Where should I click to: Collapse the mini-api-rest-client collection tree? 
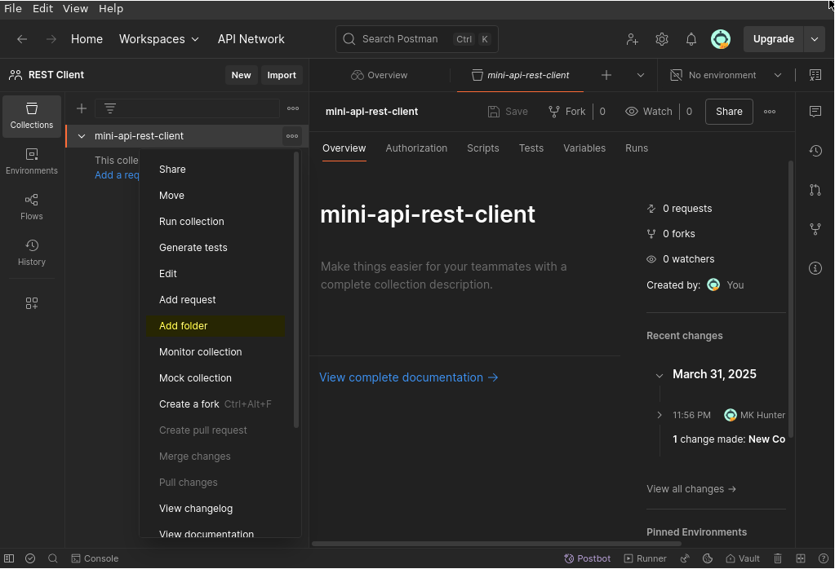click(x=82, y=136)
